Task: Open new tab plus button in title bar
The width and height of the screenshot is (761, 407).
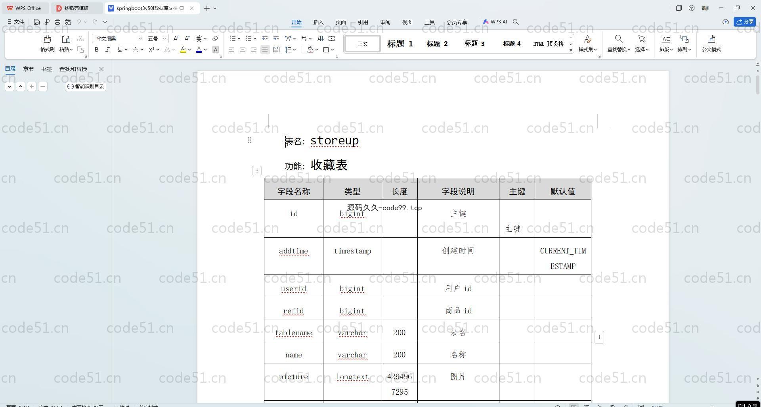Action: tap(207, 8)
